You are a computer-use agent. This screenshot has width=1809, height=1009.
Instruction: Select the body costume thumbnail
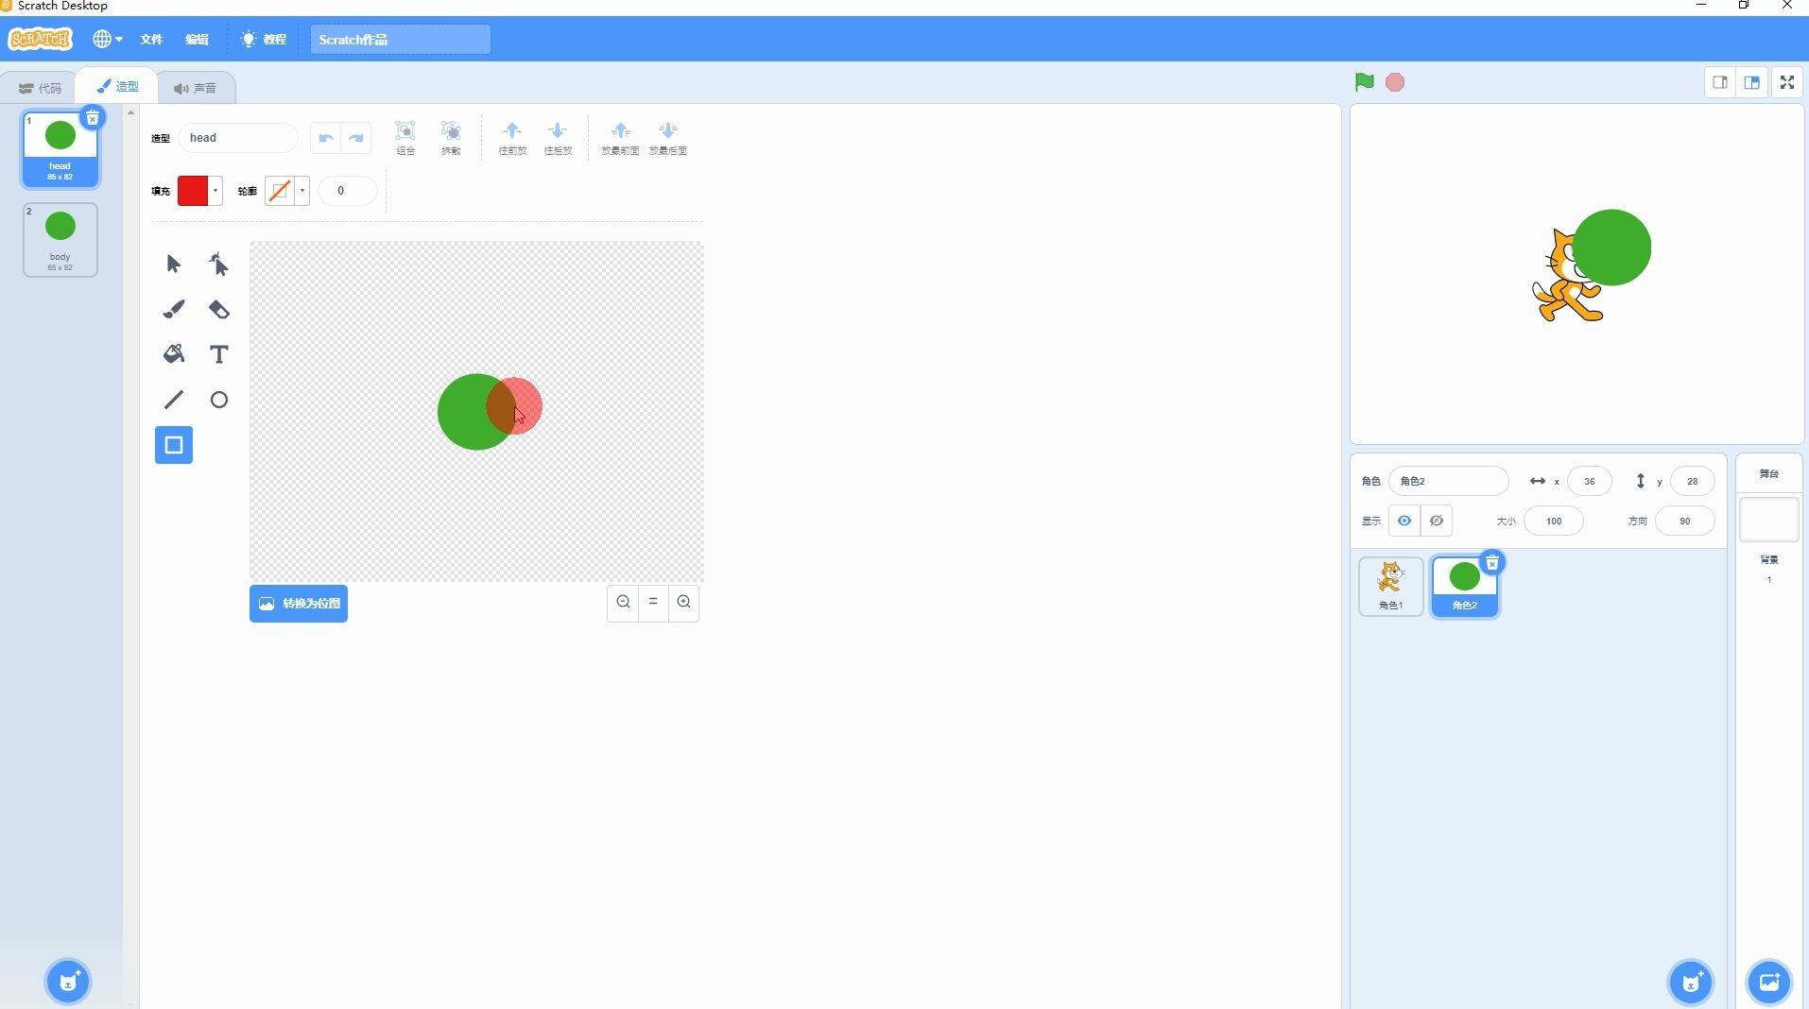click(60, 240)
